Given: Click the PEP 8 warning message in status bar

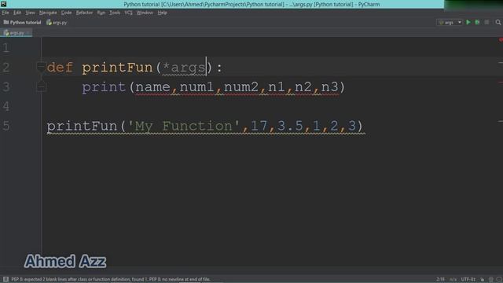Looking at the screenshot, I should coord(111,279).
